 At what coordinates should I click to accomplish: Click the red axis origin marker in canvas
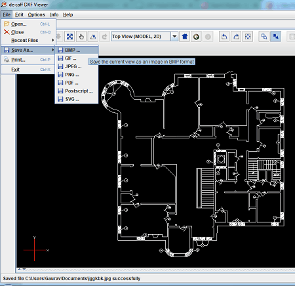click(35, 250)
